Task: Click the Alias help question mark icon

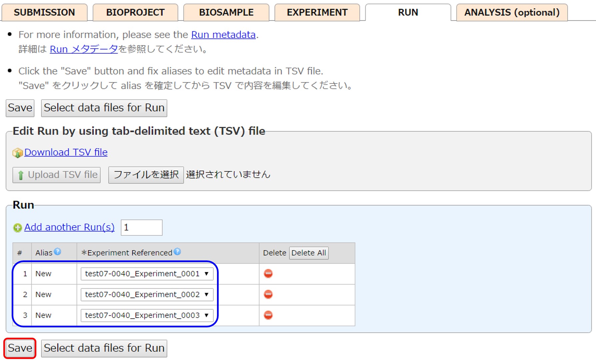Action: point(58,252)
